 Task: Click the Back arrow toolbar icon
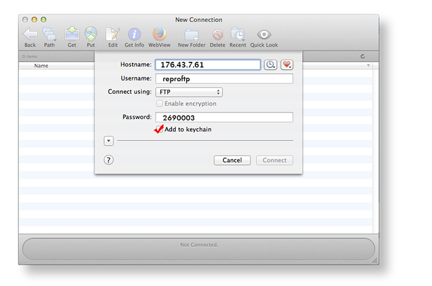[30, 35]
